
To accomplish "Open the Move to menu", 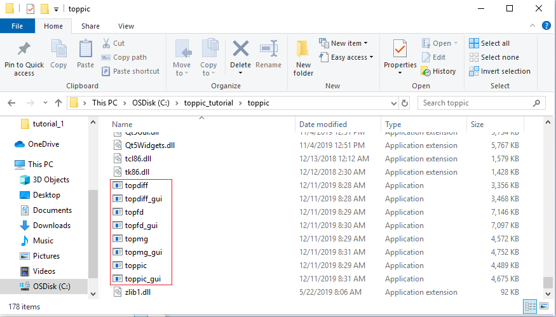I will (182, 57).
